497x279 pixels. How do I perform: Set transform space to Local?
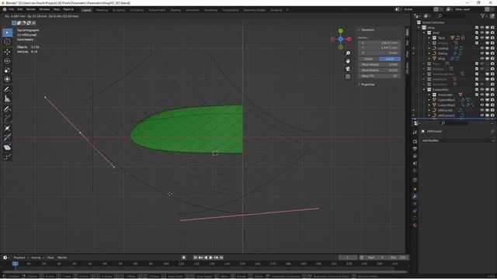[x=390, y=59]
